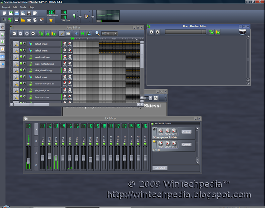Image resolution: width=265 pixels, height=208 pixels.
Task: Select draw mode pencil in Song Editor
Action: pos(62,33)
